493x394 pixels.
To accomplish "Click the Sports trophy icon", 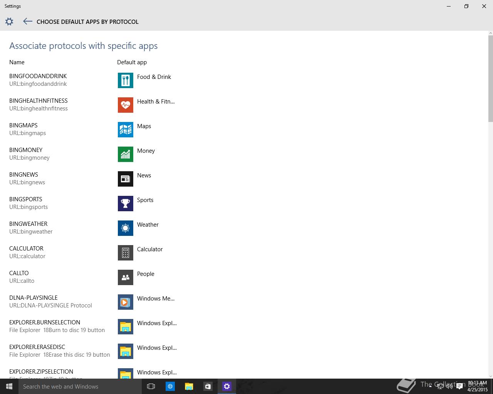I will click(126, 204).
